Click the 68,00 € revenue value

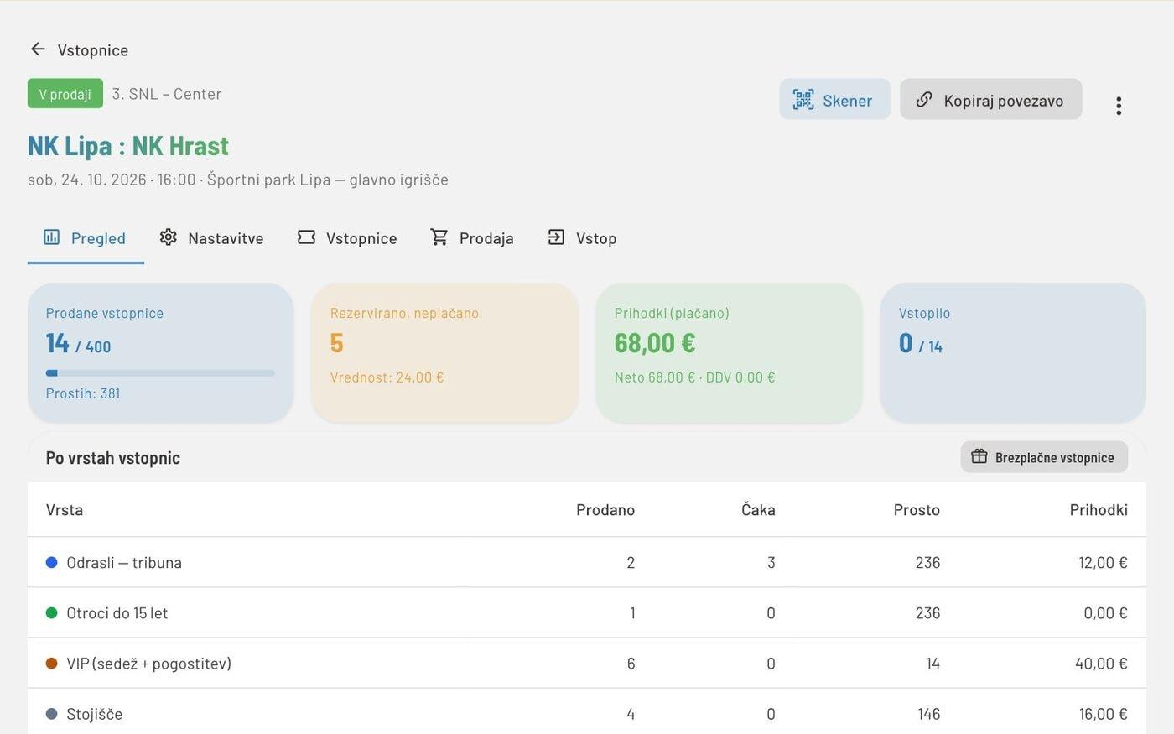pos(655,342)
